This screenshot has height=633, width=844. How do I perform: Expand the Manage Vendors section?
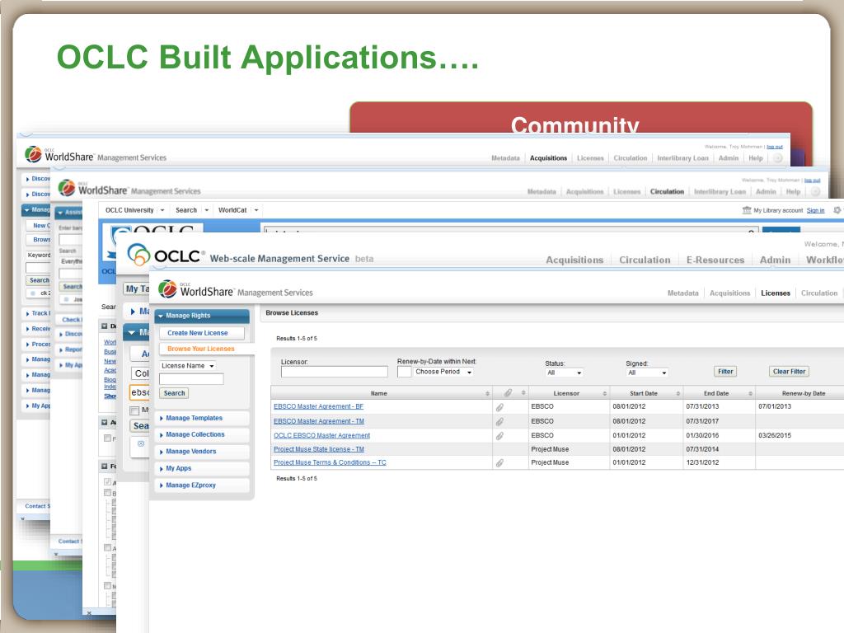pyautogui.click(x=202, y=452)
